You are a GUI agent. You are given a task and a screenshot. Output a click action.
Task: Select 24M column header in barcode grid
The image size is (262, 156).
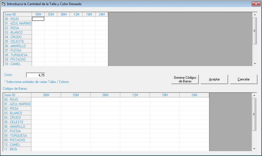[194, 95]
